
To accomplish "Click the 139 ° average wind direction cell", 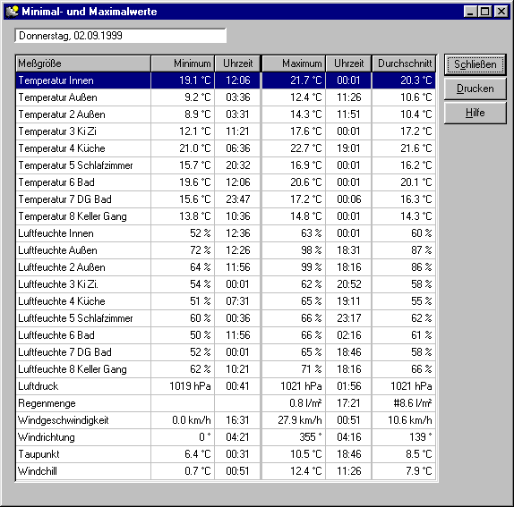I will click(x=404, y=438).
